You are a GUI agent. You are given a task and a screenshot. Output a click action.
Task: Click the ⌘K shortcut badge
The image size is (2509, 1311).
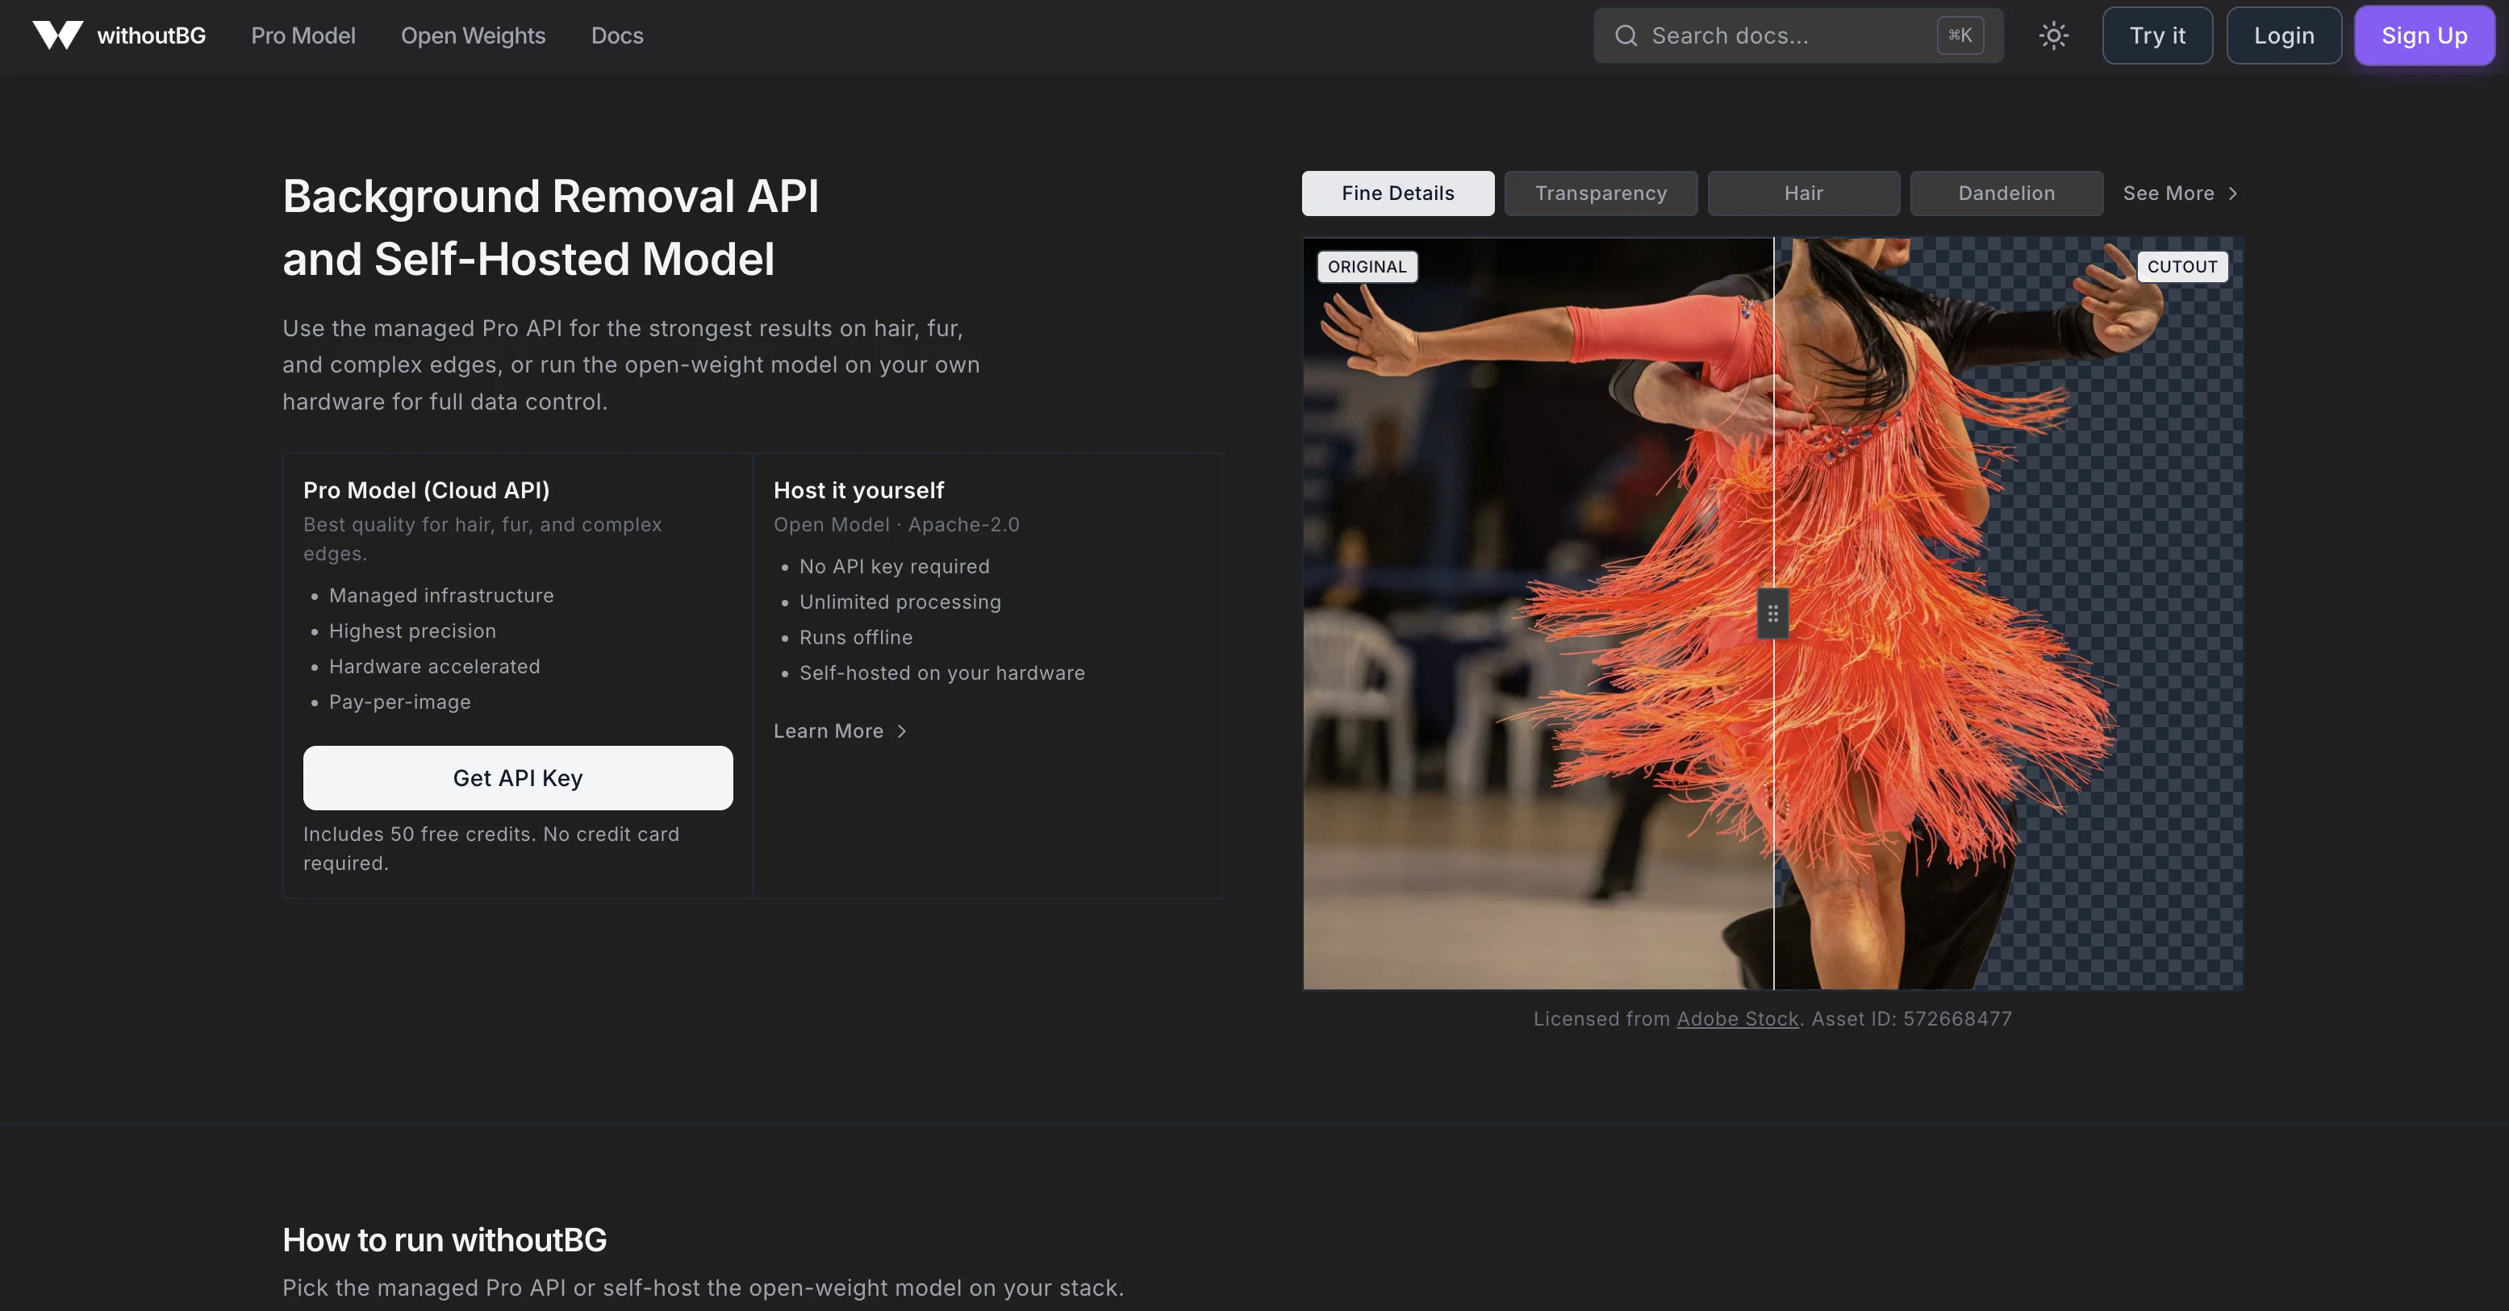point(1960,36)
